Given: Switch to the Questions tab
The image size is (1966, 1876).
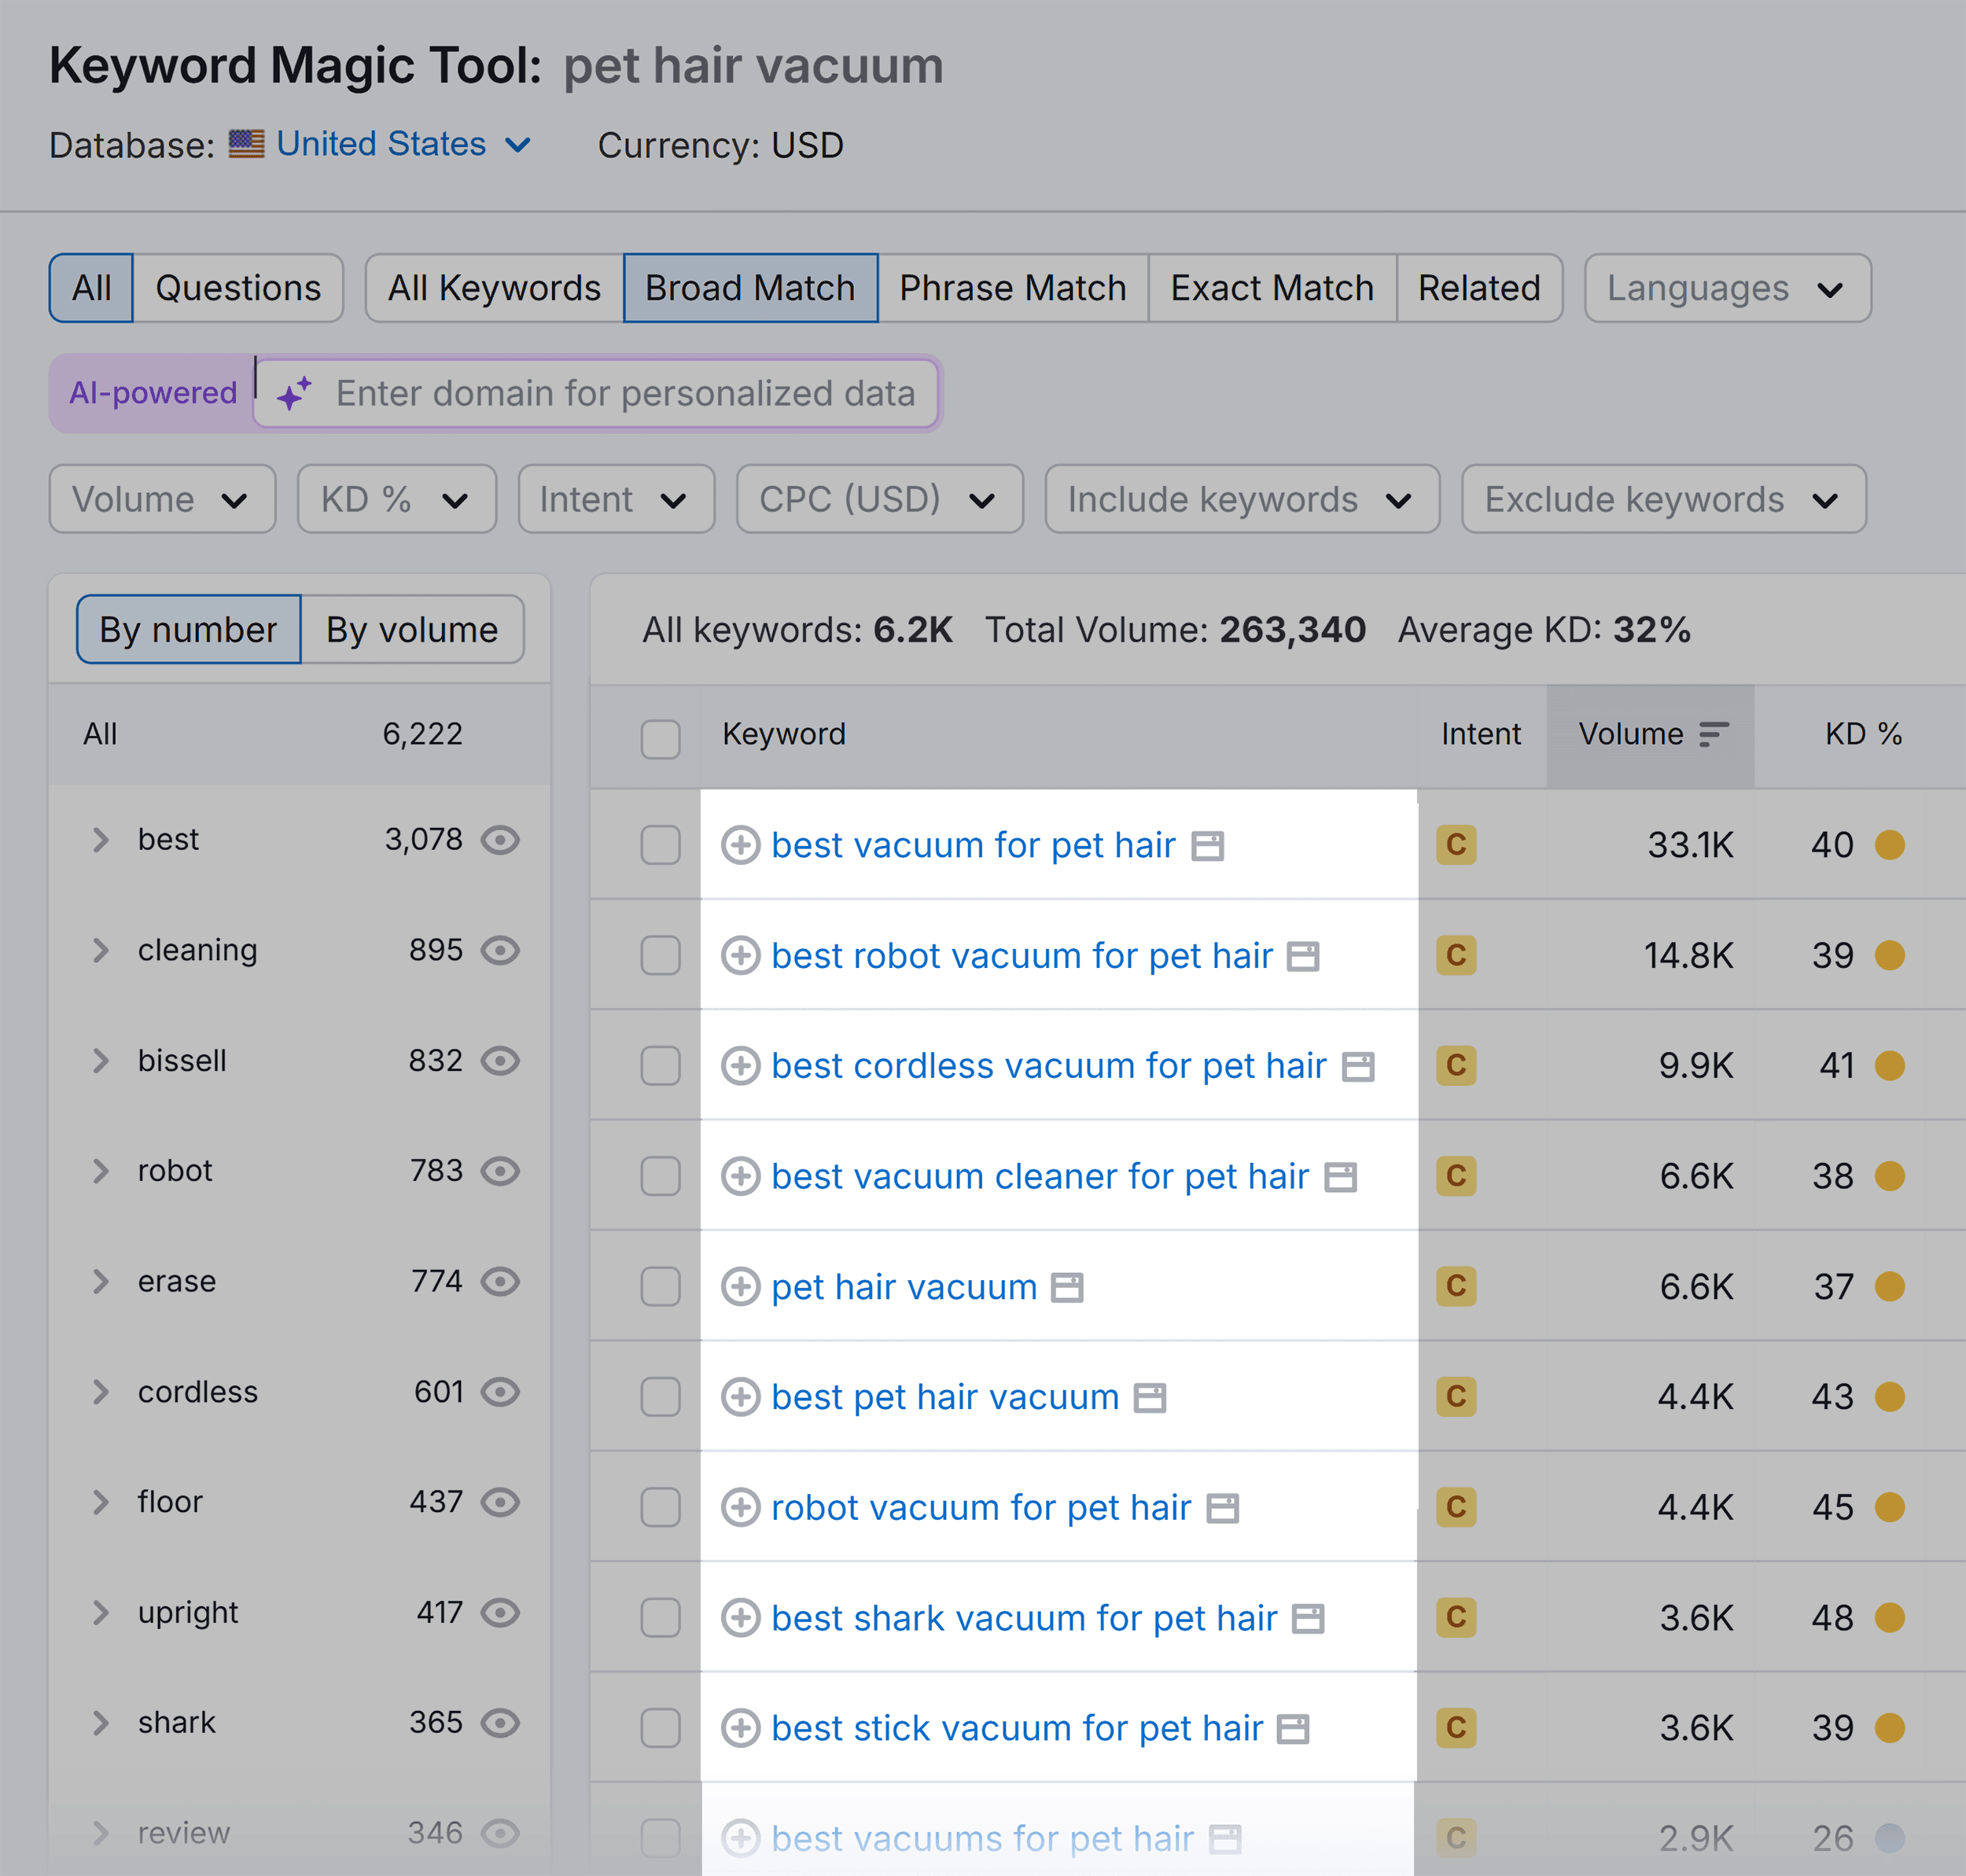Looking at the screenshot, I should [238, 288].
